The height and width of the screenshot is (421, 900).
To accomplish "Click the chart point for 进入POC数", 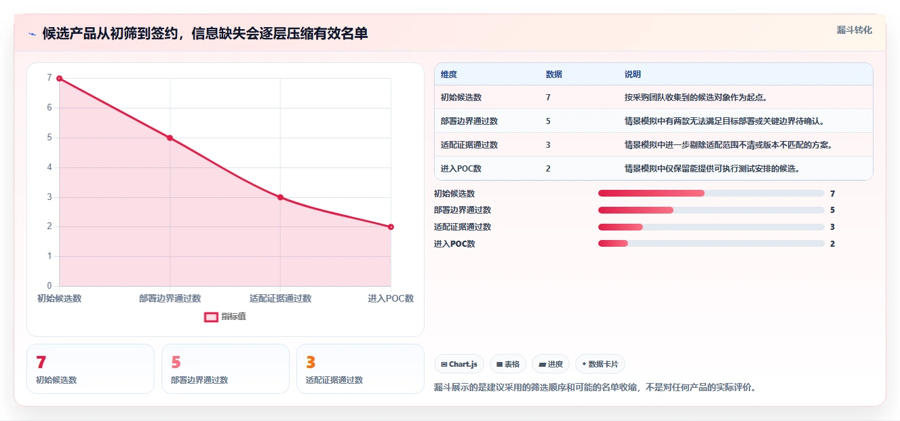I will [x=391, y=227].
